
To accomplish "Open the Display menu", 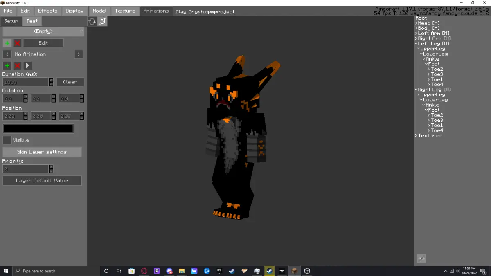I will [x=74, y=11].
